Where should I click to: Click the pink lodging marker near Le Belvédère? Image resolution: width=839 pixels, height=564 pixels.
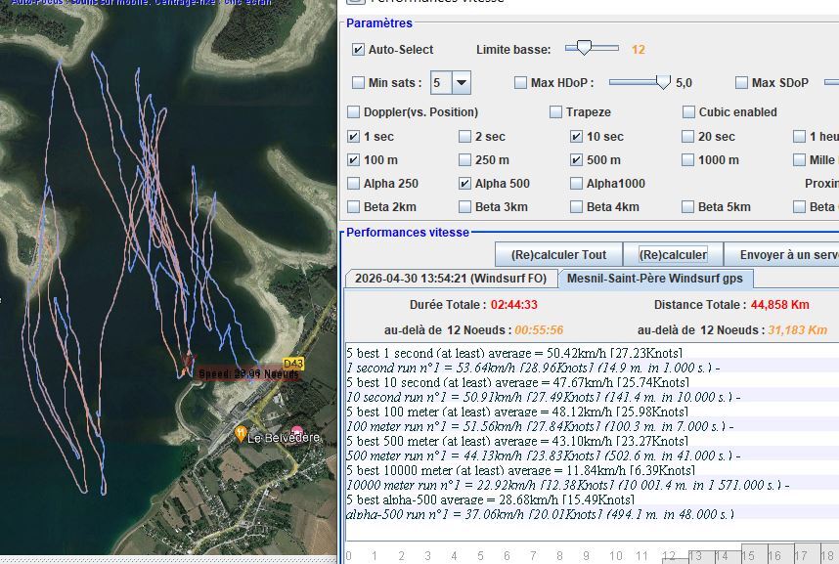(297, 432)
